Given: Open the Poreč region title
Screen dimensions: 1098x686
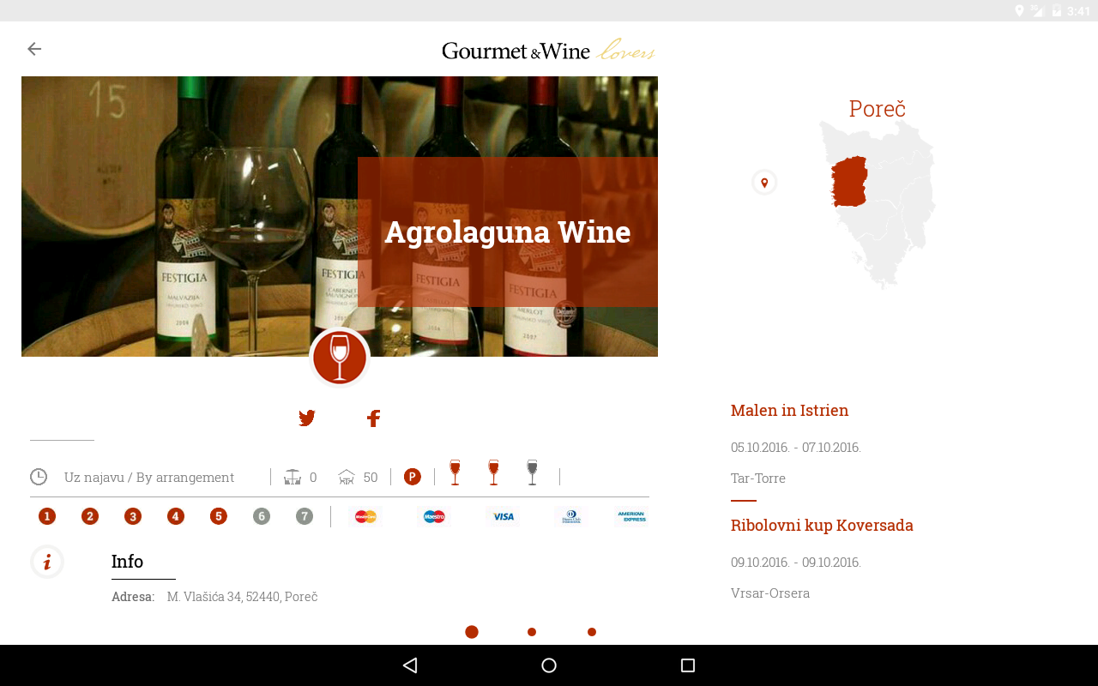Looking at the screenshot, I should tap(877, 109).
